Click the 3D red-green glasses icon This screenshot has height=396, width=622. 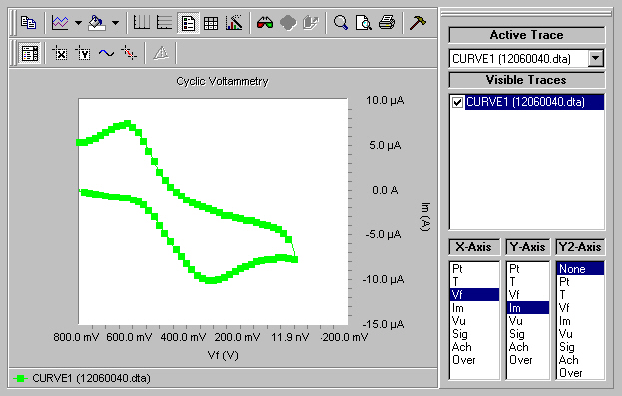(265, 23)
